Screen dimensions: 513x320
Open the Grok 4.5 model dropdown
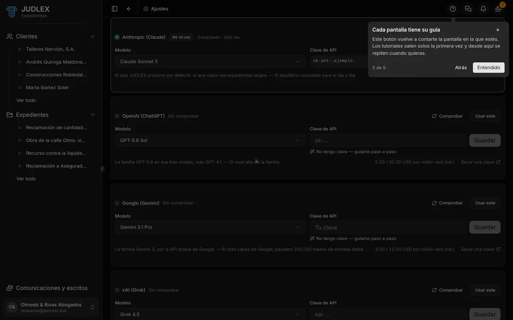coord(210,314)
